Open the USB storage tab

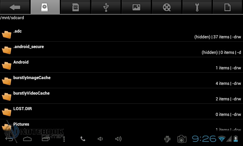coord(106,7)
